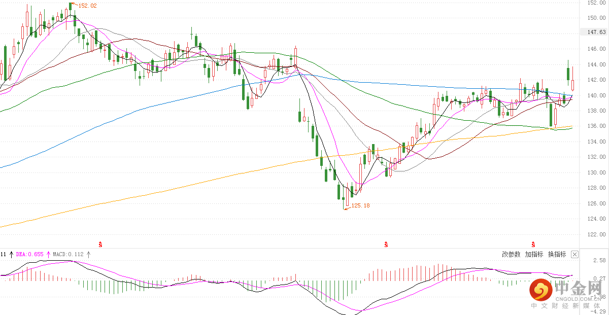This screenshot has height=315, width=609.
Task: Open the 加指标 add indicator option
Action: tap(534, 254)
